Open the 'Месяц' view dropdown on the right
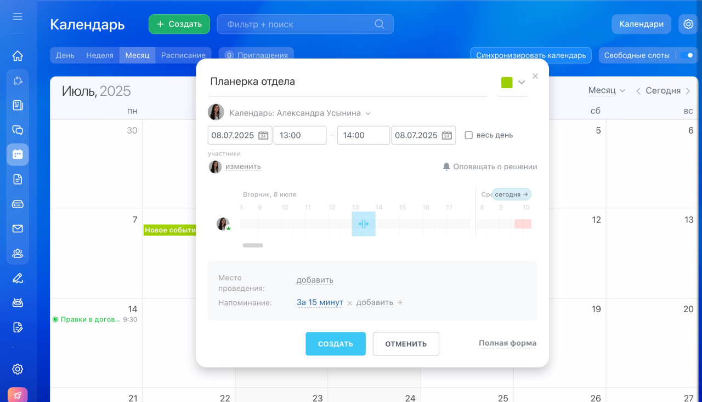 click(607, 90)
